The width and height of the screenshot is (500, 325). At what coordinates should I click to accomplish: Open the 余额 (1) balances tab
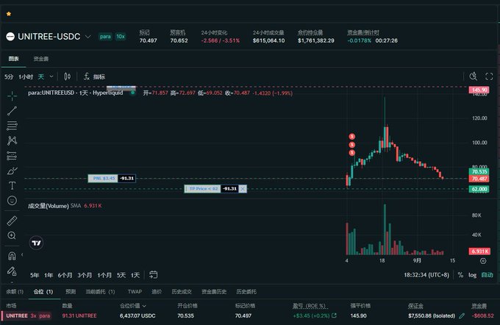point(15,291)
